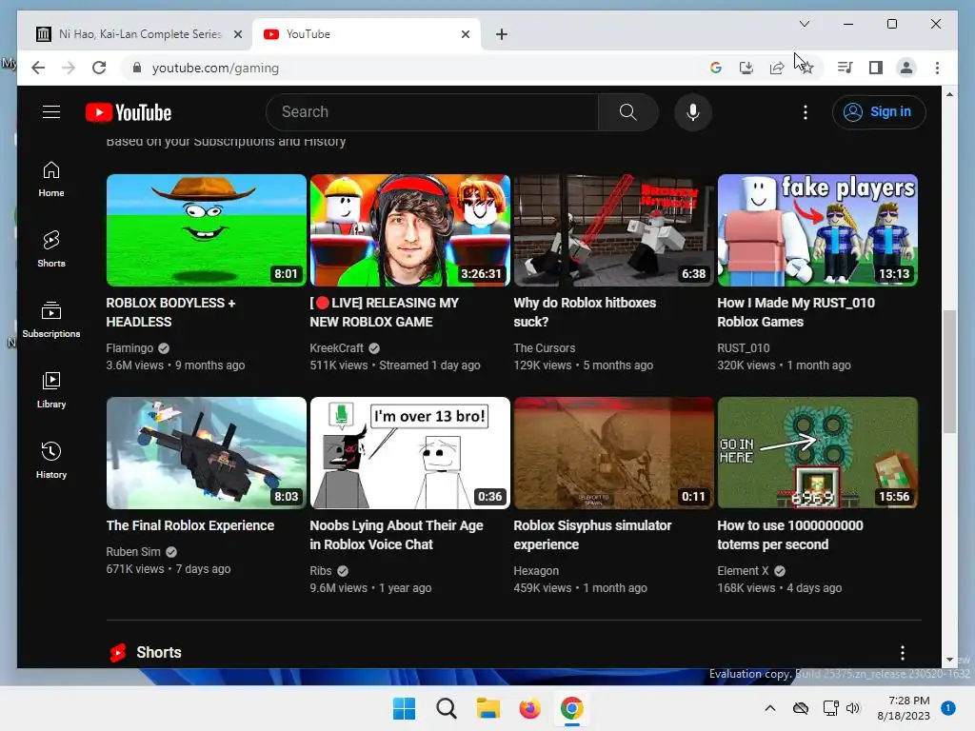Open The Final Roblox Experience thumbnail

tap(207, 453)
